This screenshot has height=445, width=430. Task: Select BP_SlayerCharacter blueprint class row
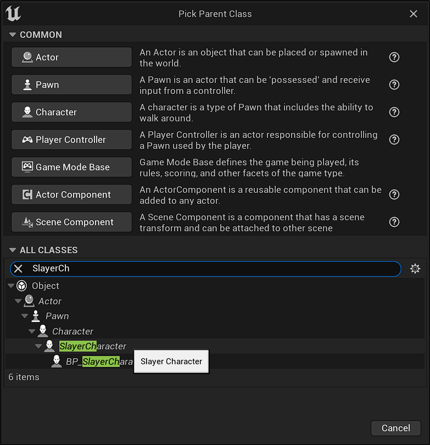click(x=215, y=361)
